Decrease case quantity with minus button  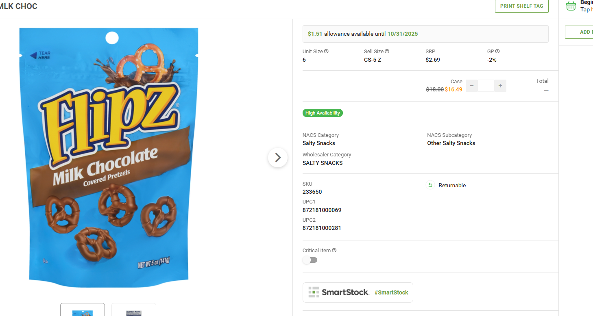pos(472,86)
